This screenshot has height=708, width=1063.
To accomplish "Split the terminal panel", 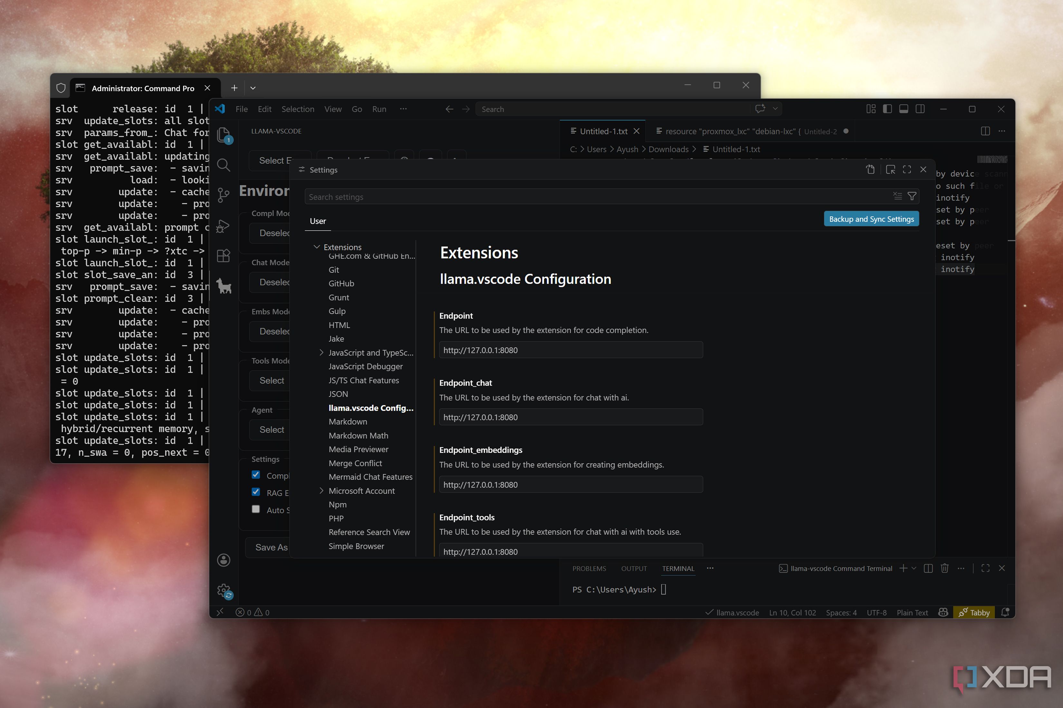I will [x=928, y=568].
